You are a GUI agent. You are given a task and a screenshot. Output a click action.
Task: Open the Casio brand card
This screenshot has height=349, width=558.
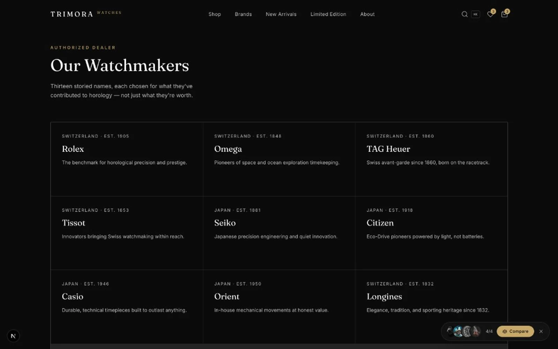click(x=127, y=307)
